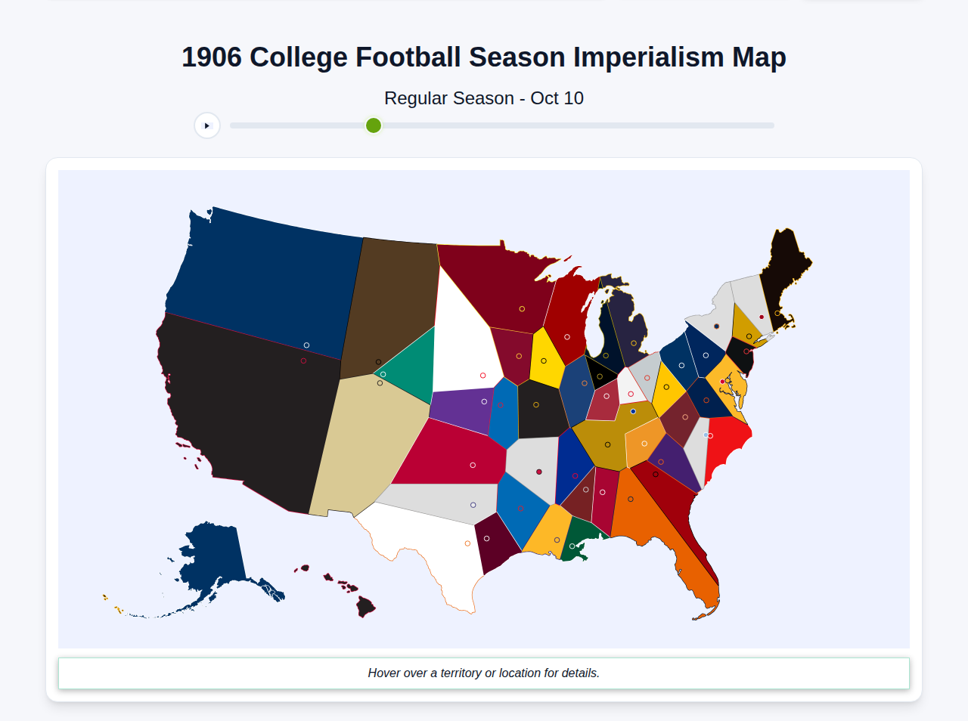Screen dimensions: 968x721
Task: Click the yellow-ringed marker in Minnesota's maroon territory
Action: pyautogui.click(x=522, y=309)
